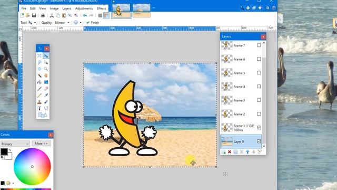Click the Undo arrow icon
337x190 pixels.
85,15
